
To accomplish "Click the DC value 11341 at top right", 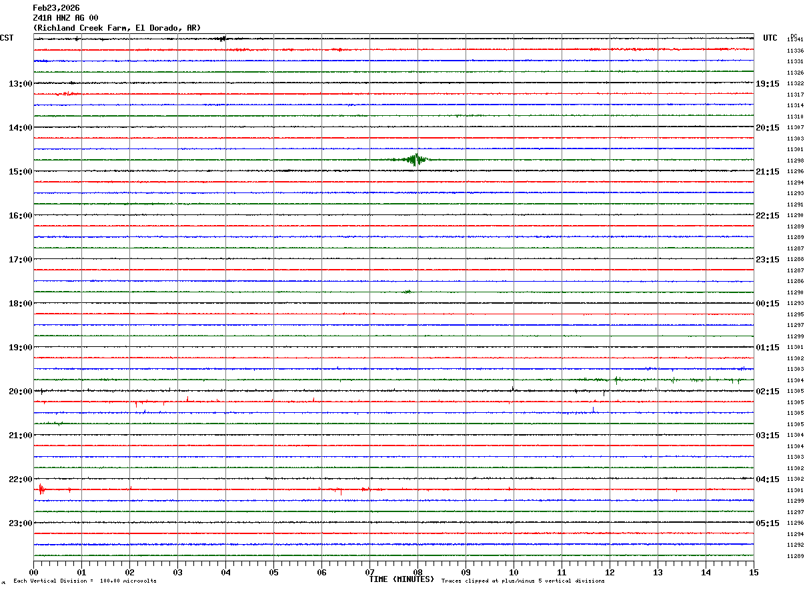I will (x=795, y=40).
